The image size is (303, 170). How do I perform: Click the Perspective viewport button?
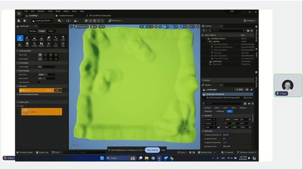81,26
